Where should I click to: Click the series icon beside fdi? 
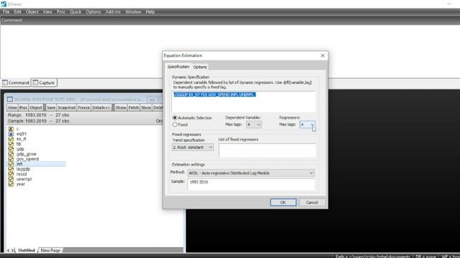(x=11, y=144)
